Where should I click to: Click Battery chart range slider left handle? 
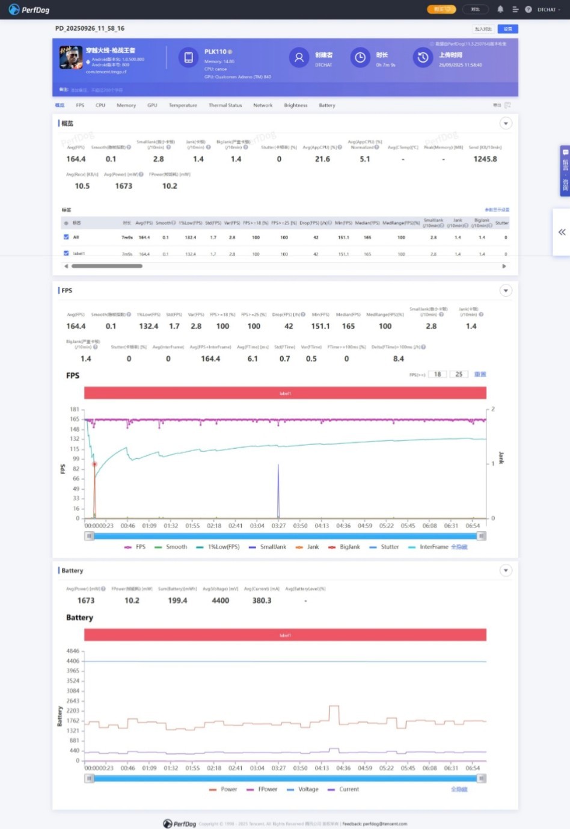(x=89, y=778)
